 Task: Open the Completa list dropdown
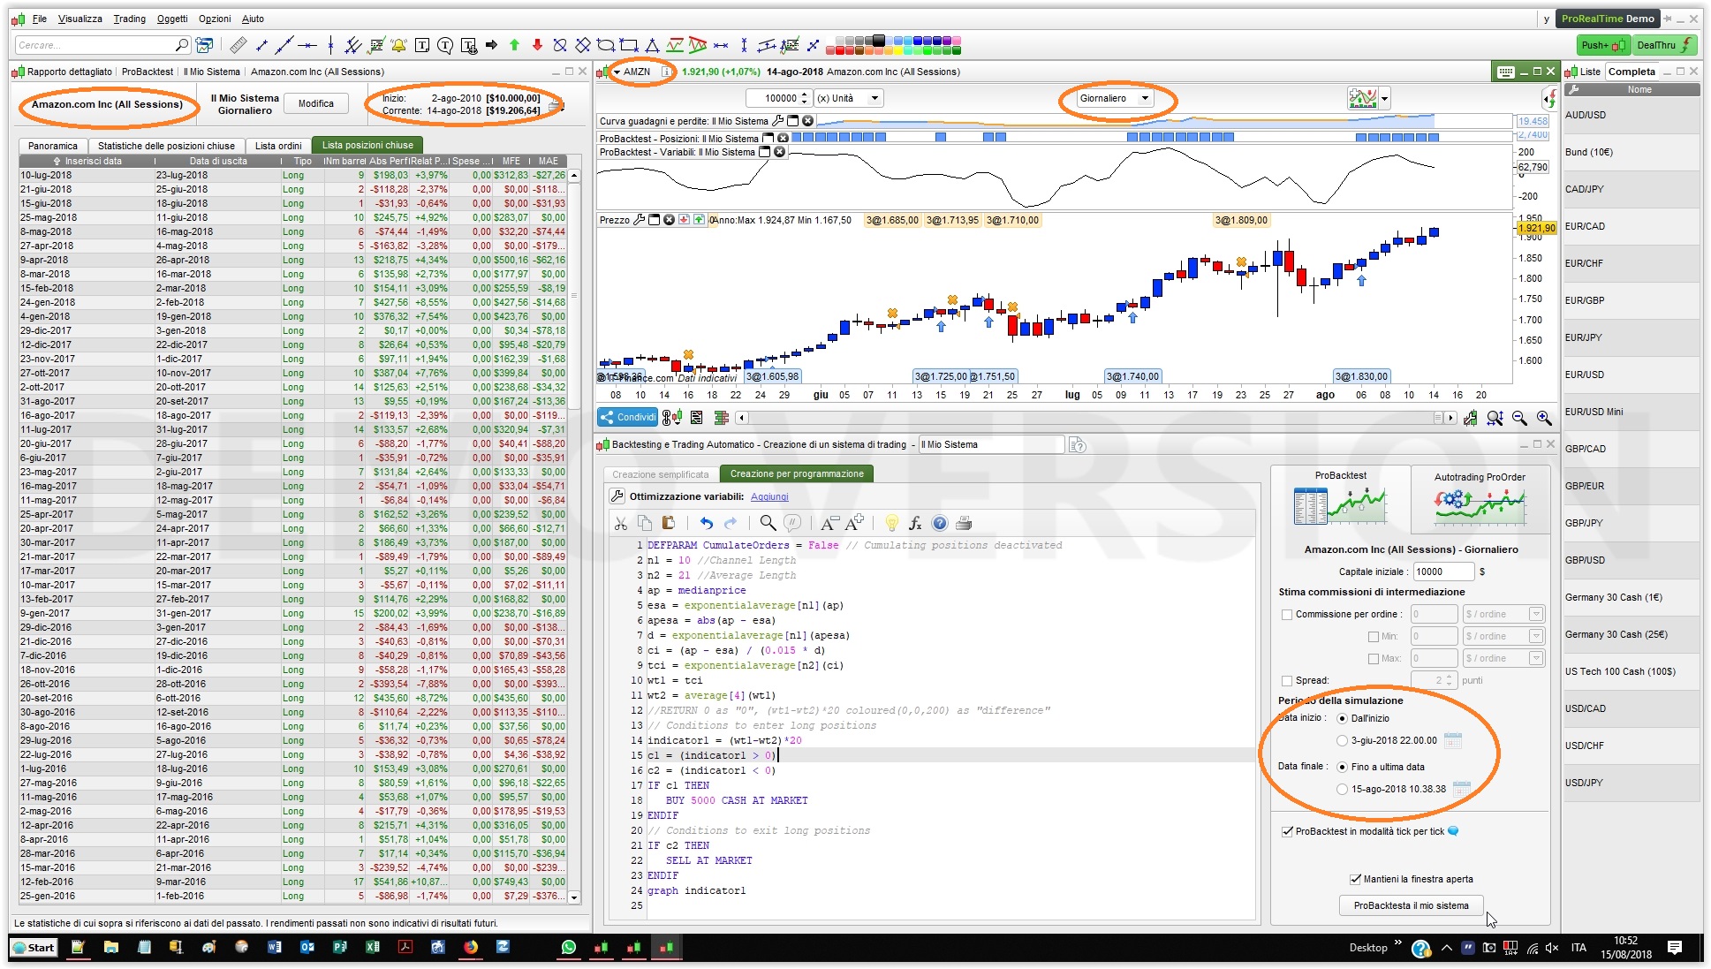tap(1632, 72)
